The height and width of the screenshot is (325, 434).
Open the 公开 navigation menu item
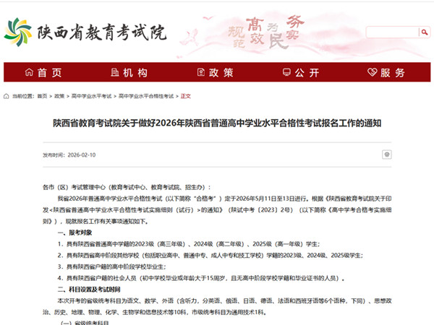301,72
